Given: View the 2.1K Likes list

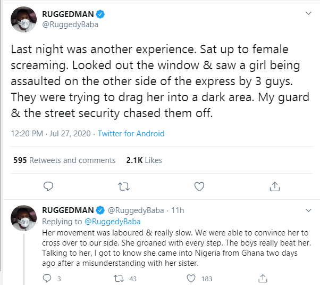Looking at the screenshot, I should pyautogui.click(x=144, y=160).
